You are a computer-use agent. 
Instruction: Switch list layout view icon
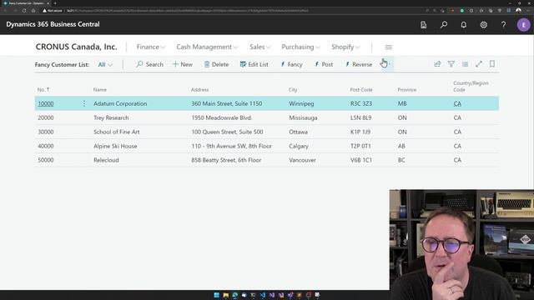[465, 64]
